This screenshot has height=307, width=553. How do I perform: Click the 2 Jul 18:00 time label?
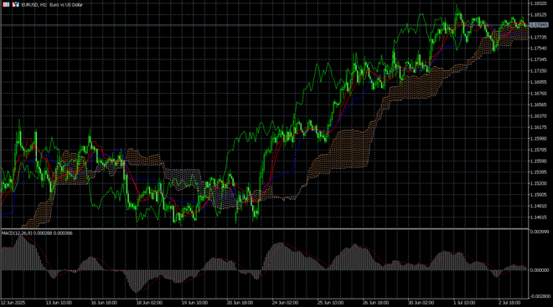tap(509, 303)
